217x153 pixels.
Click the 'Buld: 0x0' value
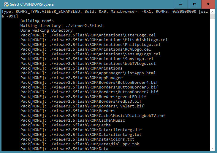pyautogui.click(x=95, y=12)
